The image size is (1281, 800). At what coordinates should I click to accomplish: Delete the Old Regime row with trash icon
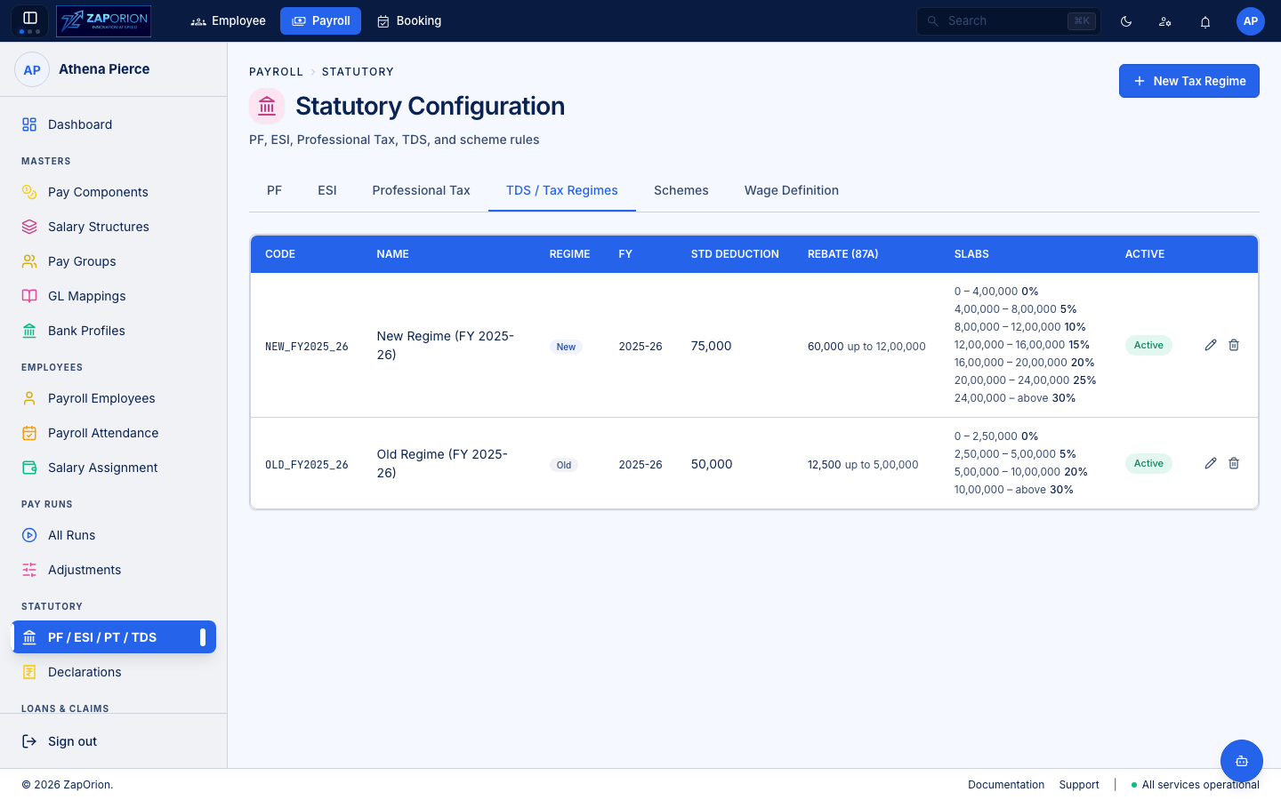tap(1234, 463)
